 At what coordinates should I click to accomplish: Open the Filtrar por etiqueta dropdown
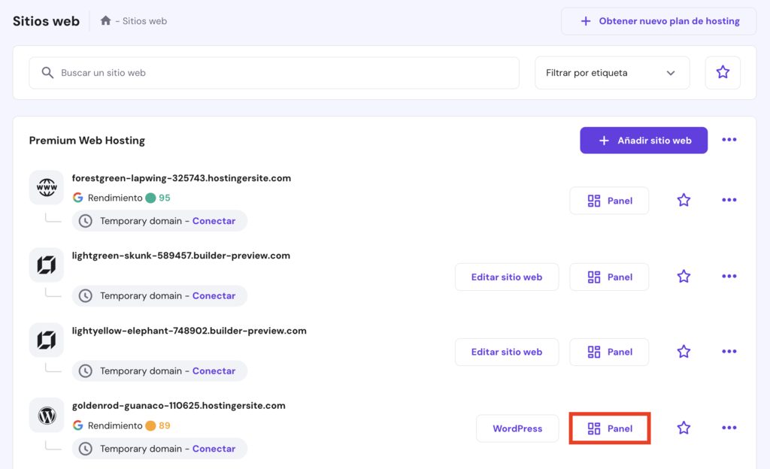click(x=612, y=72)
